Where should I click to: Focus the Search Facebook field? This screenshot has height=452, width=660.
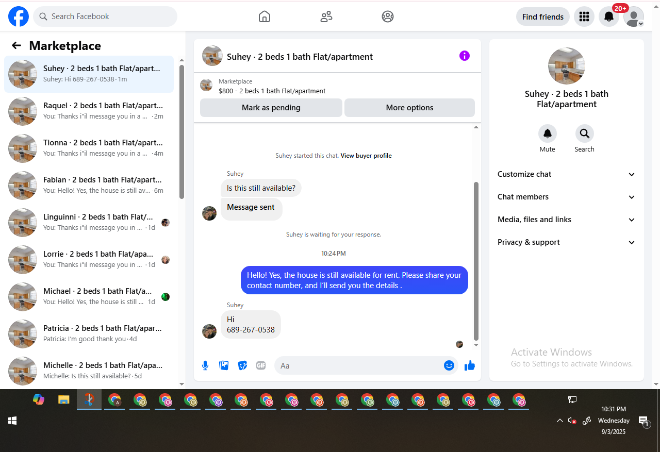(x=105, y=16)
